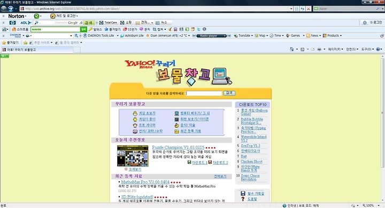The width and height of the screenshot is (385, 208).
Task: Open Sonic Chaos Revolution in TOP10
Action: coord(250,178)
